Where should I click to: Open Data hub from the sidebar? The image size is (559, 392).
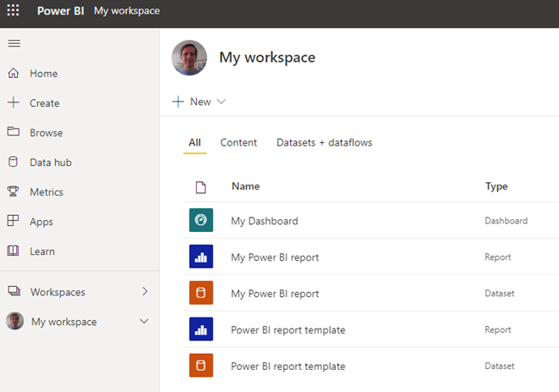[x=51, y=163]
